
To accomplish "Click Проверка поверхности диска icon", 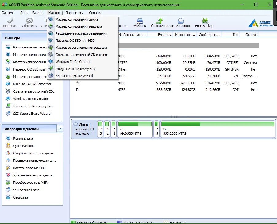I will (x=8, y=160).
